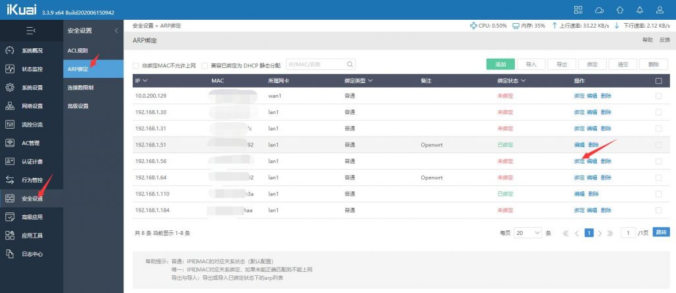Image resolution: width=676 pixels, height=293 pixels.
Task: Click the 清空 button
Action: 623,64
